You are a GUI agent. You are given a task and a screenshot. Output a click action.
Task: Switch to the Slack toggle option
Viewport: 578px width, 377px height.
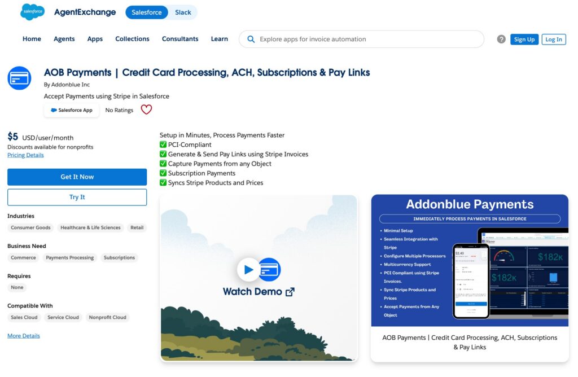[183, 12]
